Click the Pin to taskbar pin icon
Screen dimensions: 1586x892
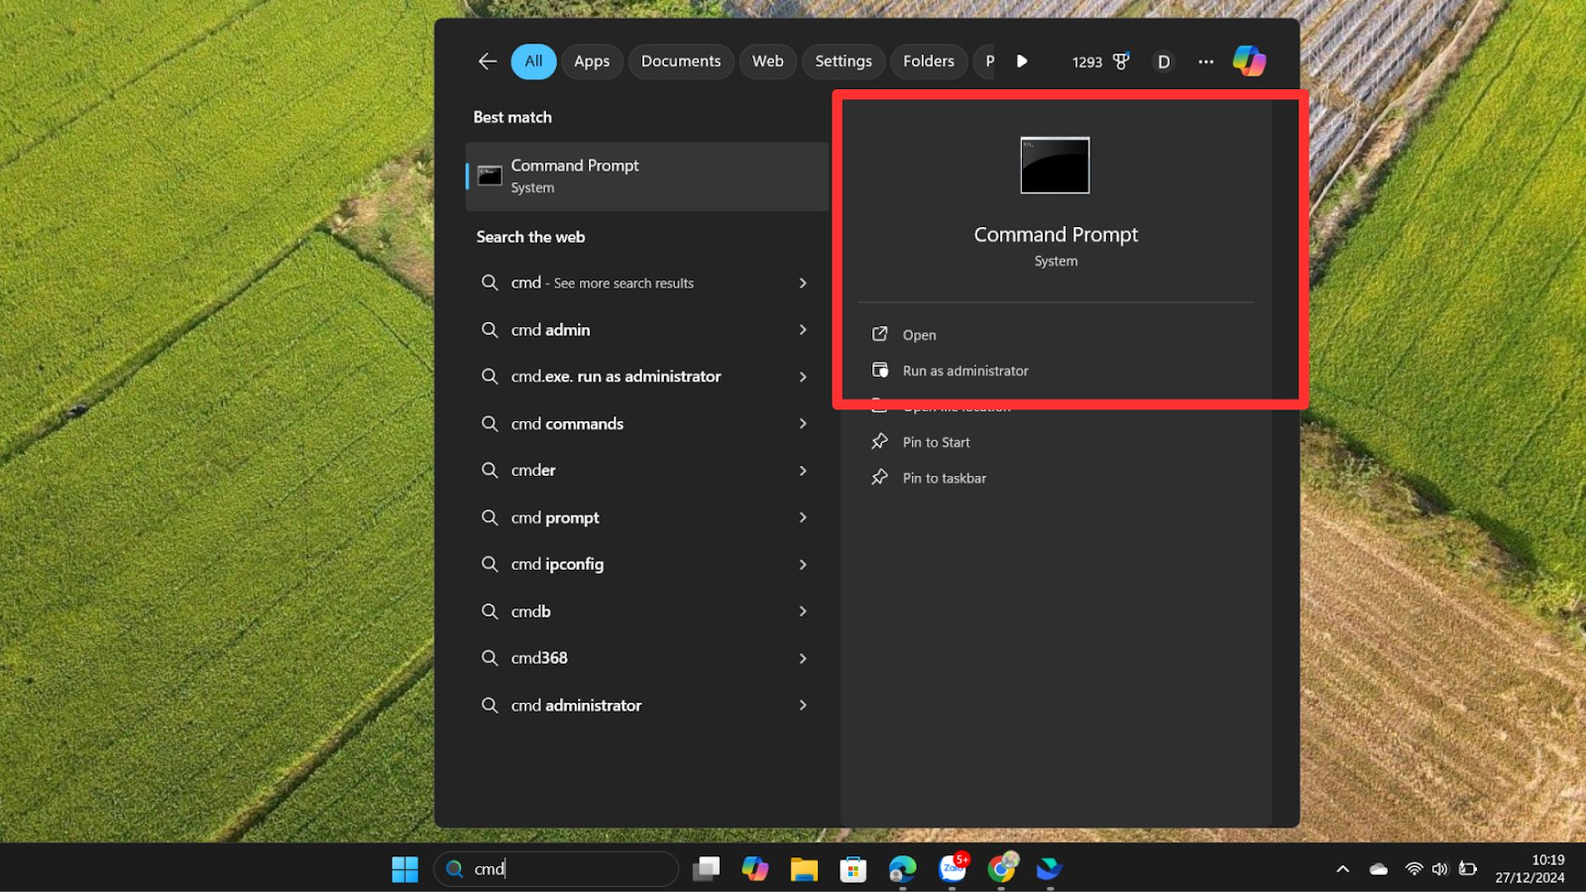879,478
